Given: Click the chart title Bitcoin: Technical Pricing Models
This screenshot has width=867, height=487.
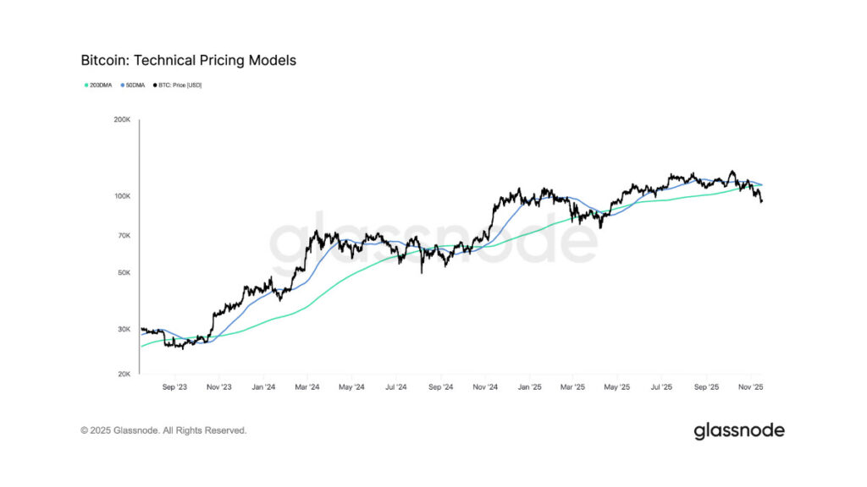Looking at the screenshot, I should [188, 61].
